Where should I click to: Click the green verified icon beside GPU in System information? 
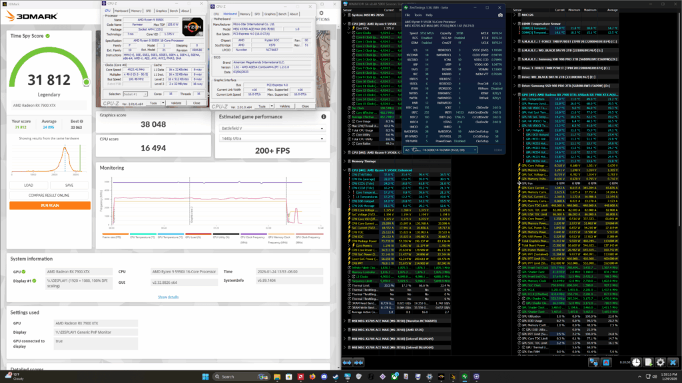click(23, 272)
